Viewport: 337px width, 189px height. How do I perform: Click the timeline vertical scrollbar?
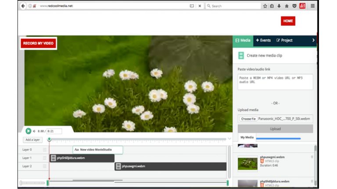229,162
